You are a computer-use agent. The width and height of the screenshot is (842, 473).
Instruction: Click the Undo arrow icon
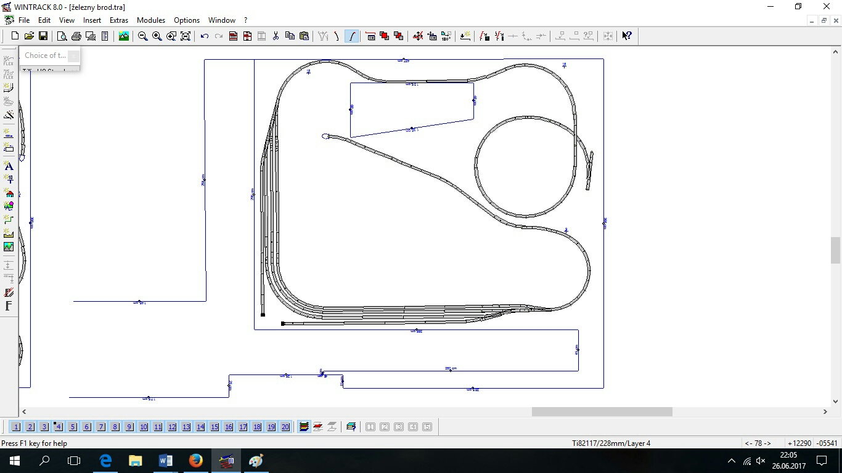coord(205,36)
